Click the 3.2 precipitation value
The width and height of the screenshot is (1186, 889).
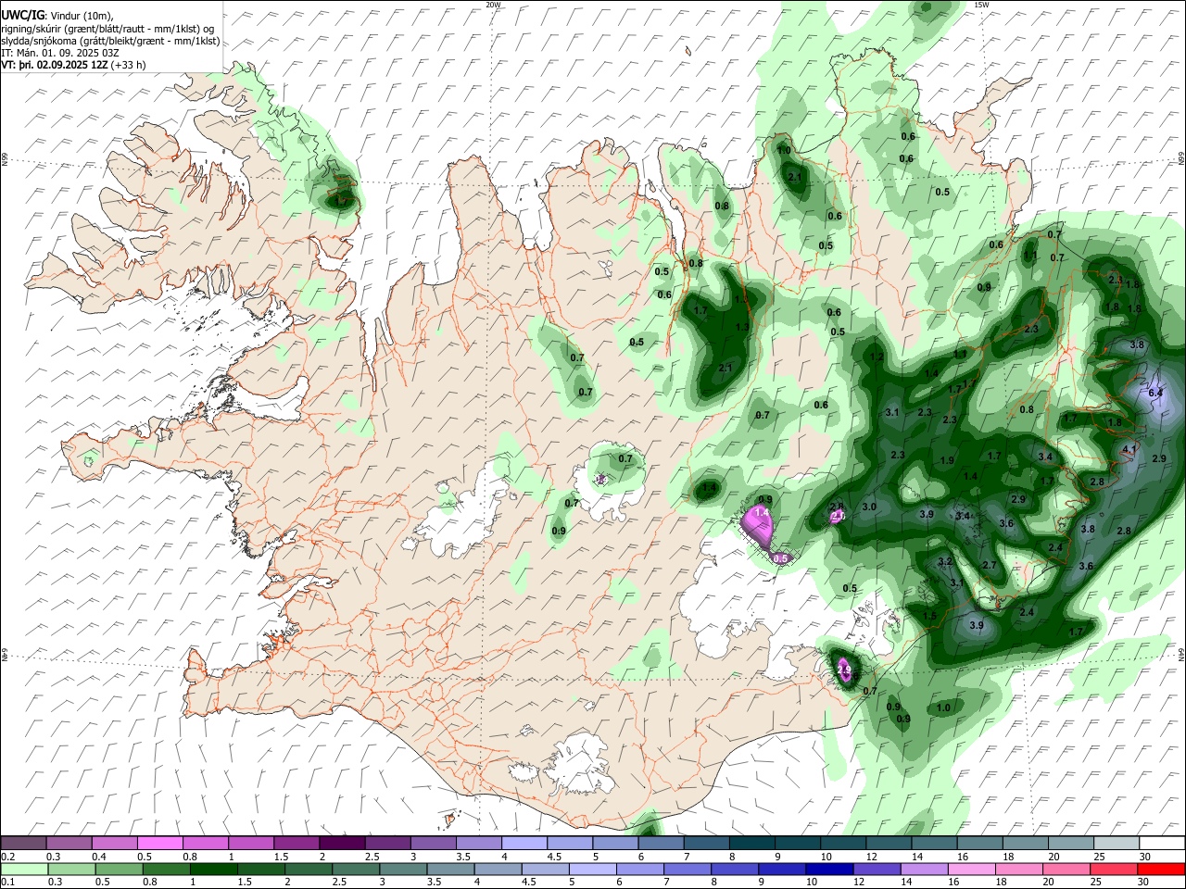pos(945,562)
